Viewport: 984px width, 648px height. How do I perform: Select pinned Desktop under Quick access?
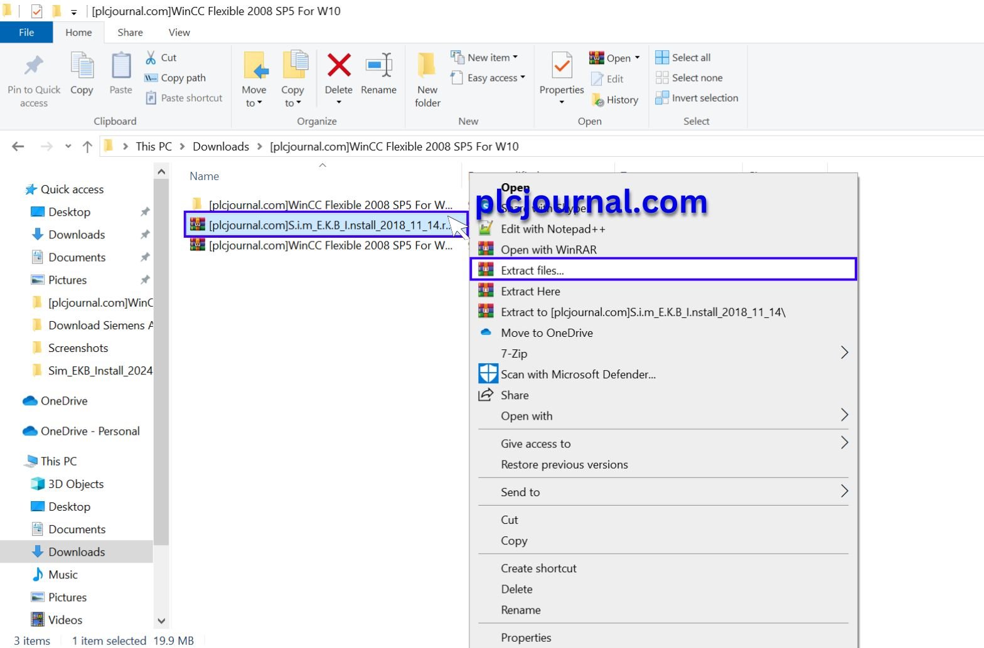70,212
